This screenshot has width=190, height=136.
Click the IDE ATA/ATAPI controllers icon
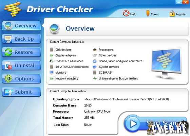52,67
